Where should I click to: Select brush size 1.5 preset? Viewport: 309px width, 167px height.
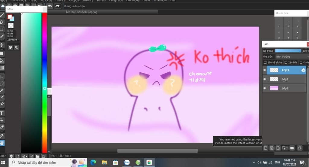tap(288, 23)
